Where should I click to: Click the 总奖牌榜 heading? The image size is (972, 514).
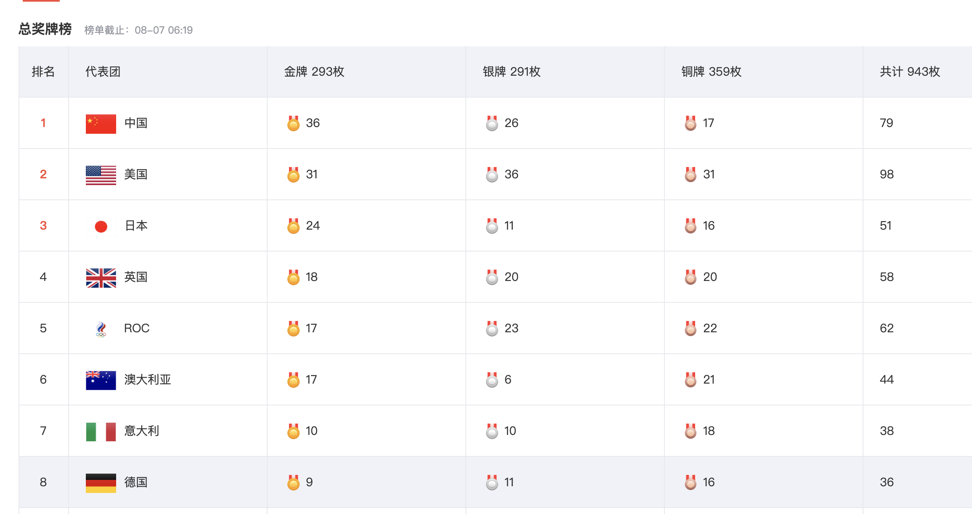(x=45, y=29)
